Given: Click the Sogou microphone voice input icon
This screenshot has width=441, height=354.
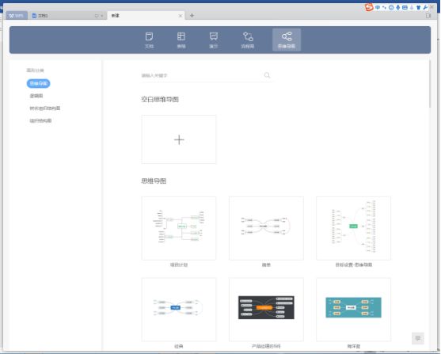Looking at the screenshot, I should [397, 8].
